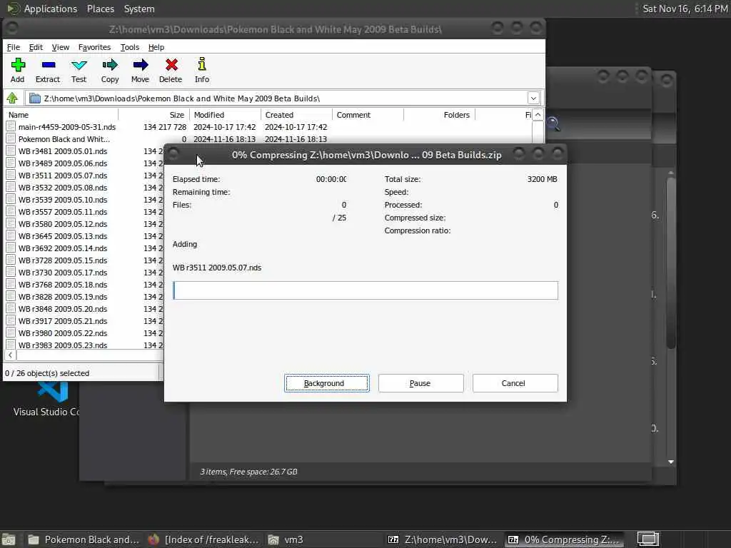Click the horizontal scroll-left arrow
The height and width of the screenshot is (548, 731).
coord(10,355)
